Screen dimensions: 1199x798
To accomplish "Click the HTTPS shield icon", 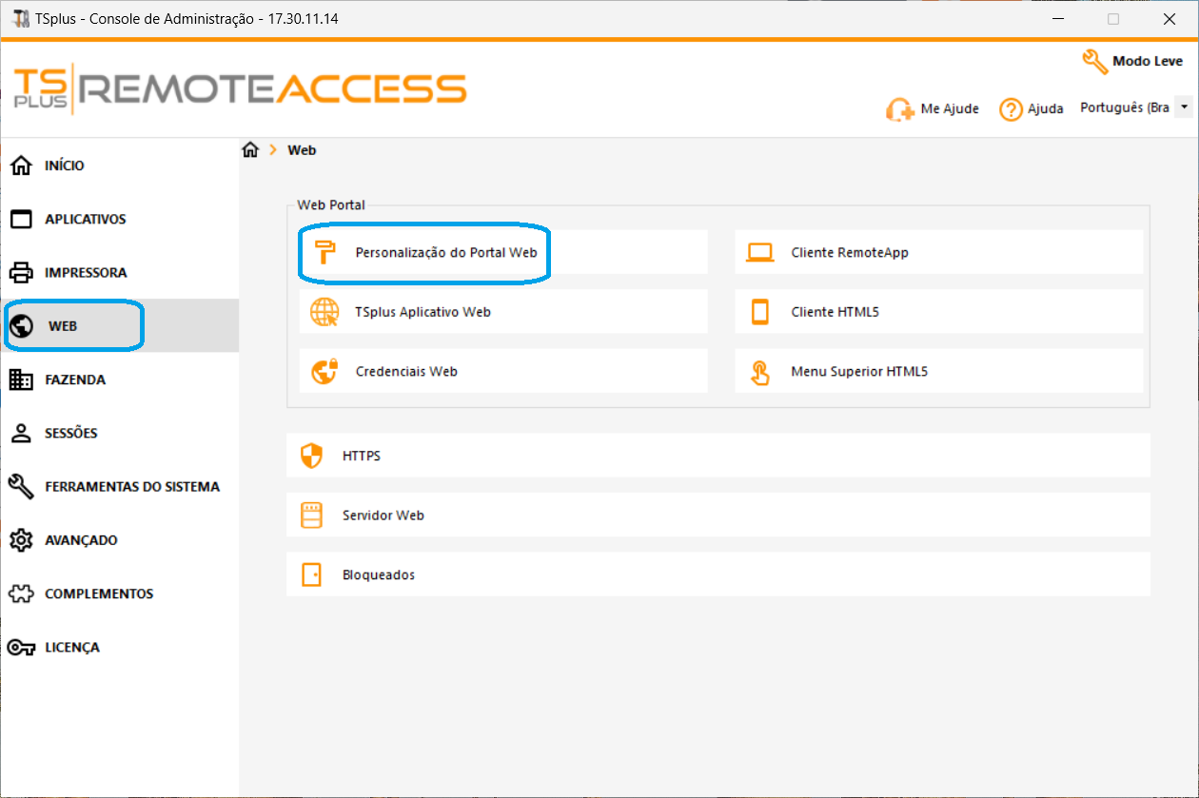I will click(x=311, y=457).
